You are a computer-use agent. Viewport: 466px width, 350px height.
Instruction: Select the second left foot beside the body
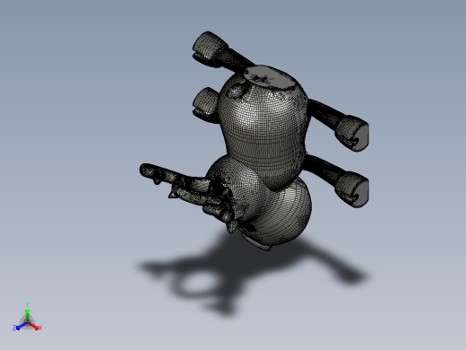pyautogui.click(x=206, y=102)
